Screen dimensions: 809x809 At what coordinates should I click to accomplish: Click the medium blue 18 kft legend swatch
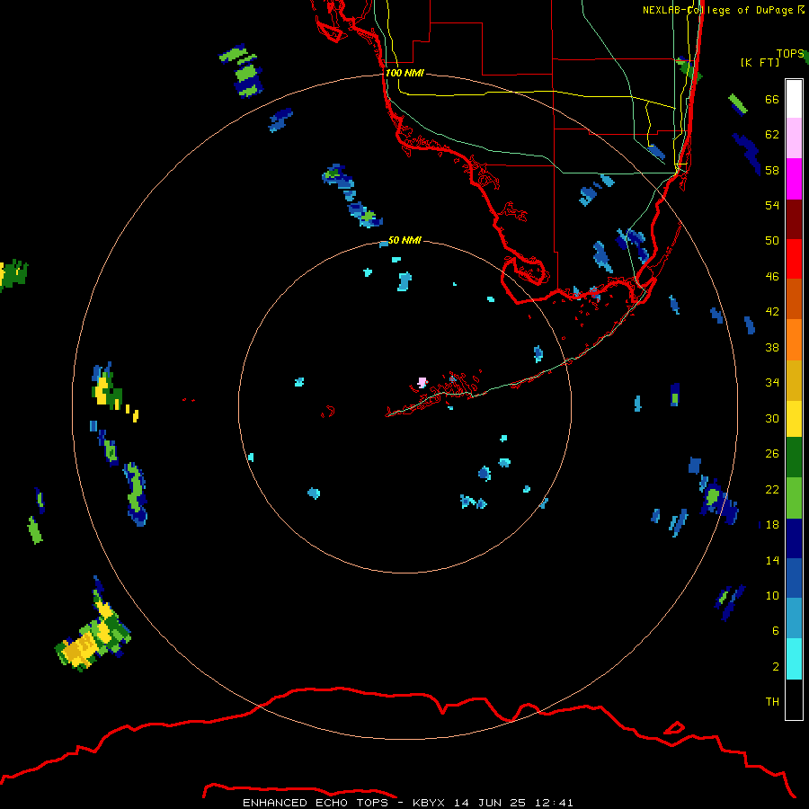pos(794,578)
